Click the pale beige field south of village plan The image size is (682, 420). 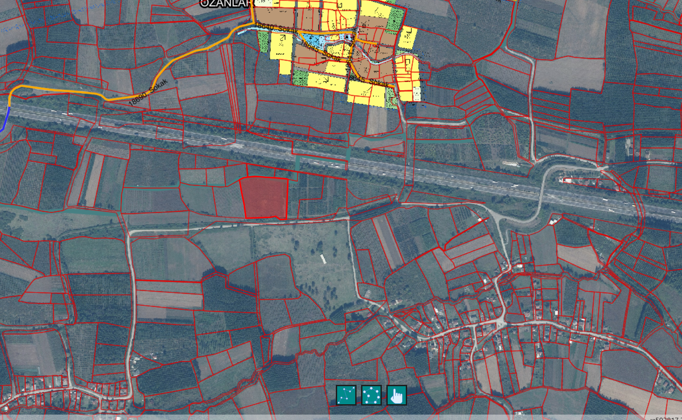click(376, 121)
